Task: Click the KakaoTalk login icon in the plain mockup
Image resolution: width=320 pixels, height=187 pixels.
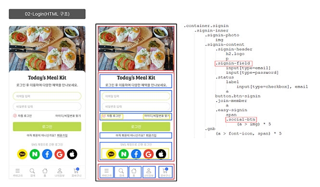Action: pos(22,154)
